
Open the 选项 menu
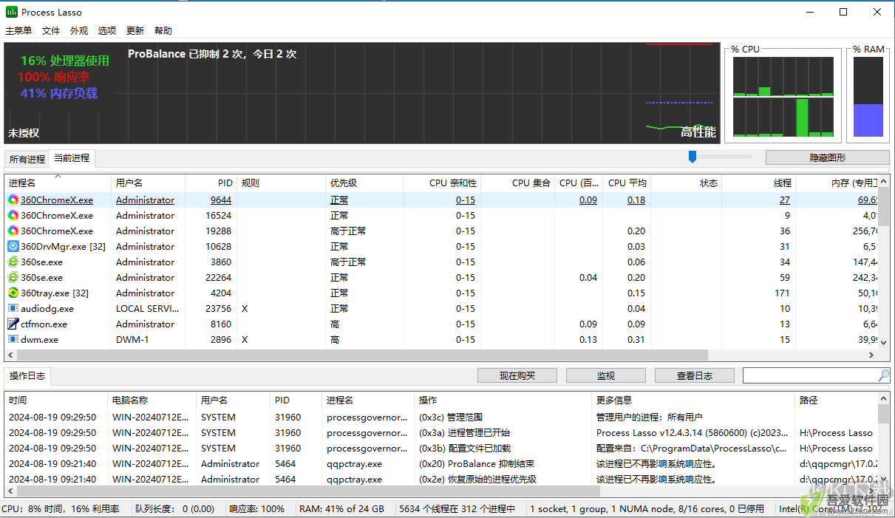107,30
